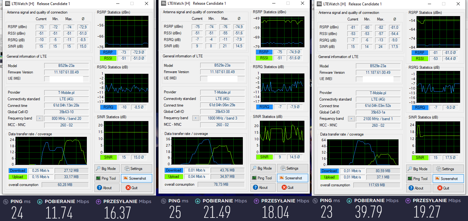Select connect time 61d:04h:06m:29s
468x221 pixels.
coord(222,105)
